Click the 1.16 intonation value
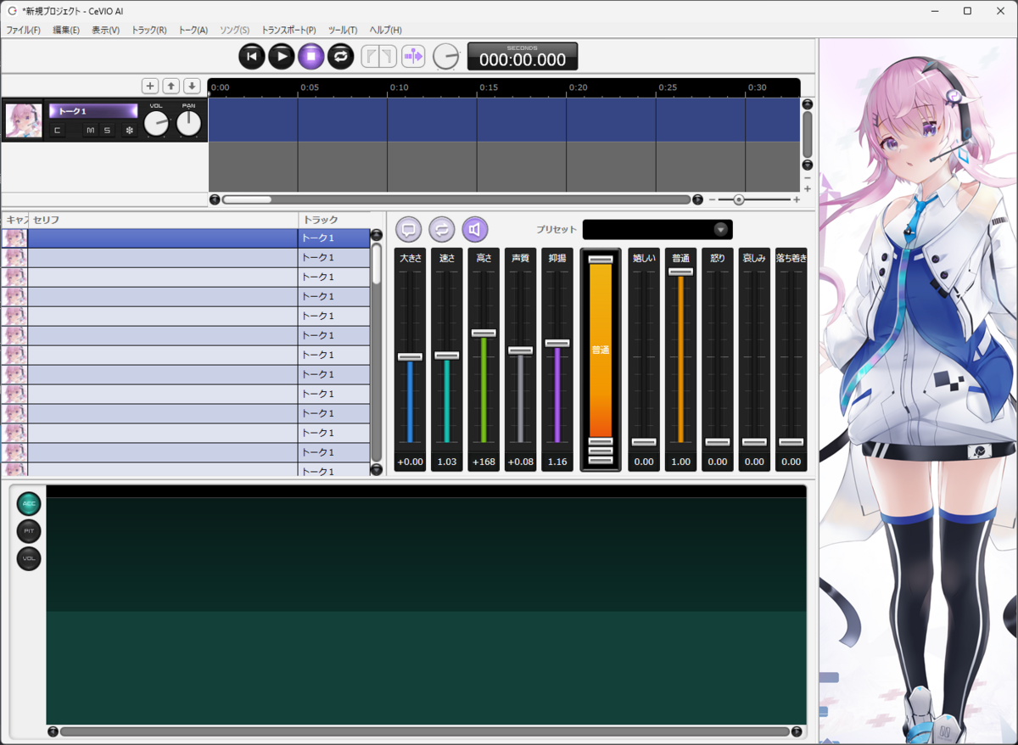 (x=557, y=462)
